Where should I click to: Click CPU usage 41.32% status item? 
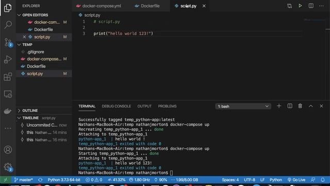(117, 180)
